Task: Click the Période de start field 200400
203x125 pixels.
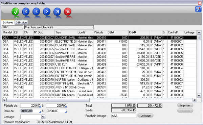Action: pos(30,106)
